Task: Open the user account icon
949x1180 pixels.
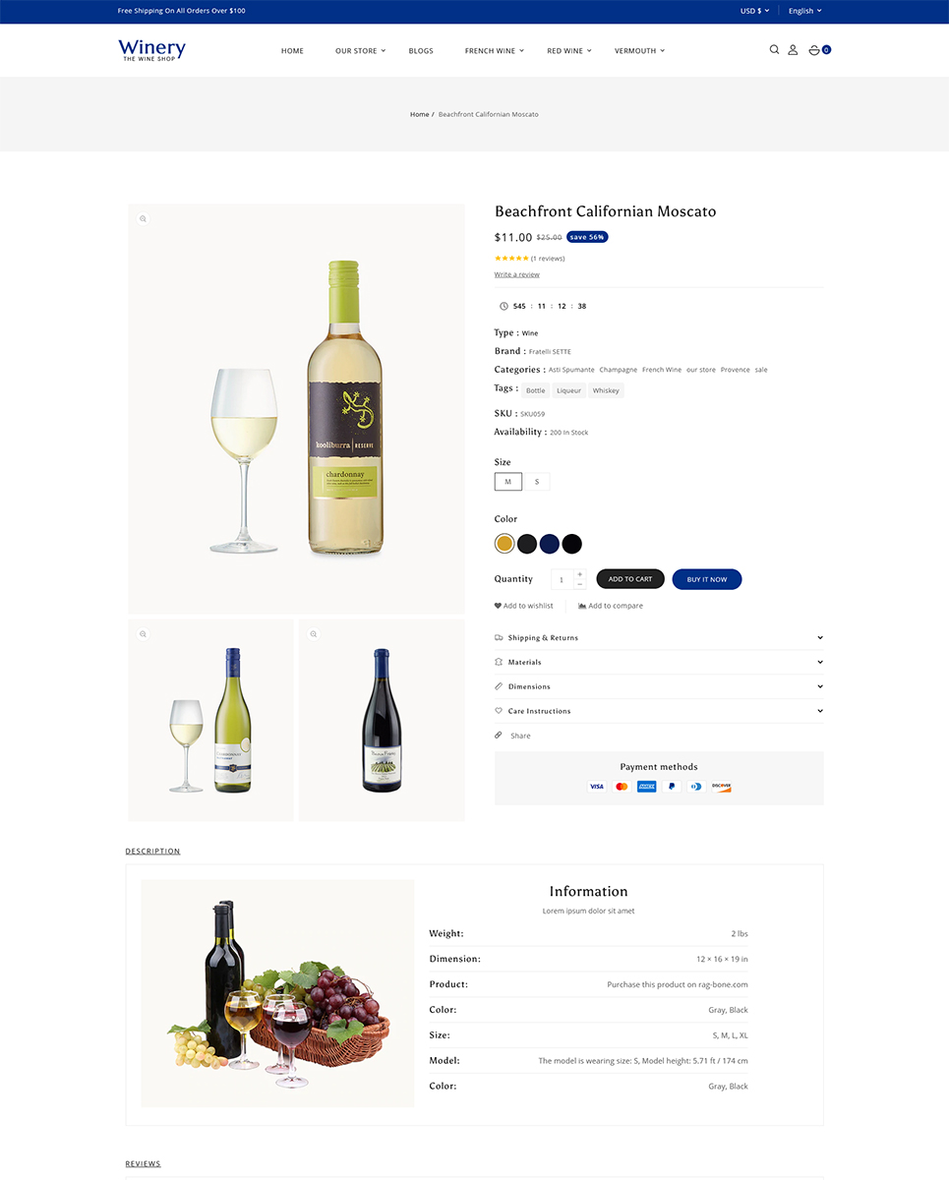Action: tap(793, 49)
